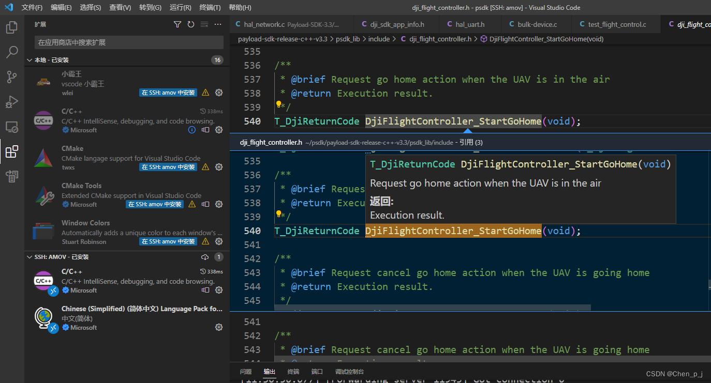
Task: Open the 终端(T) menu
Action: (x=210, y=7)
